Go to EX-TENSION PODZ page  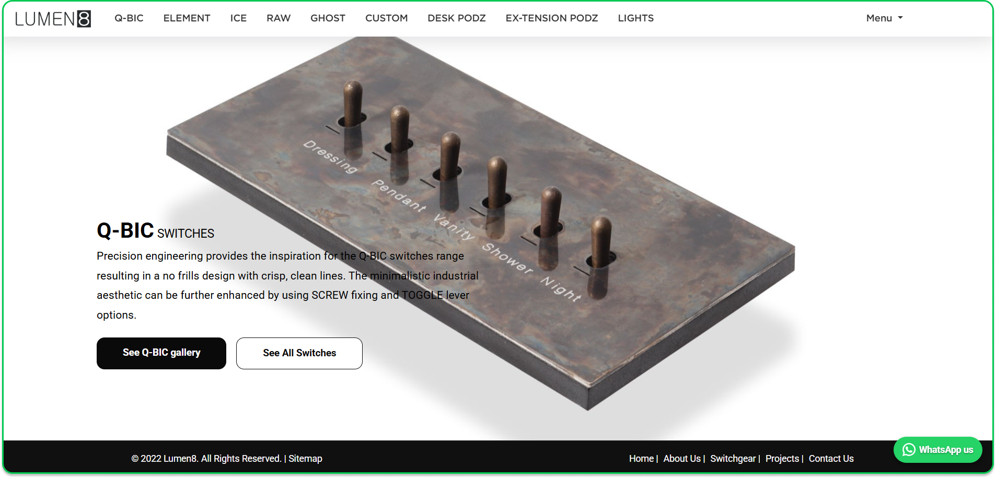point(552,18)
